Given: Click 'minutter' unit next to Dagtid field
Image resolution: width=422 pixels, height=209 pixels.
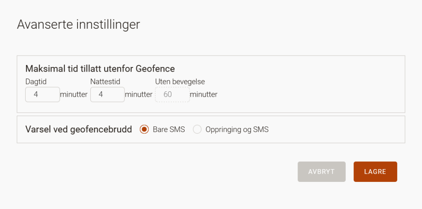Looking at the screenshot, I should pos(74,95).
